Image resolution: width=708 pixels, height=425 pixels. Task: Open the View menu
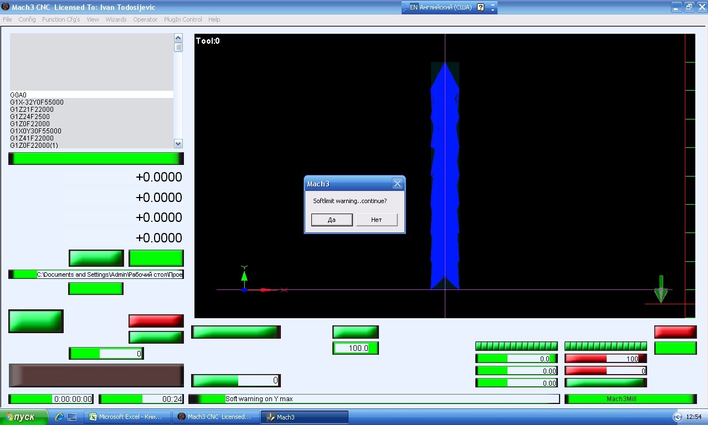(93, 19)
